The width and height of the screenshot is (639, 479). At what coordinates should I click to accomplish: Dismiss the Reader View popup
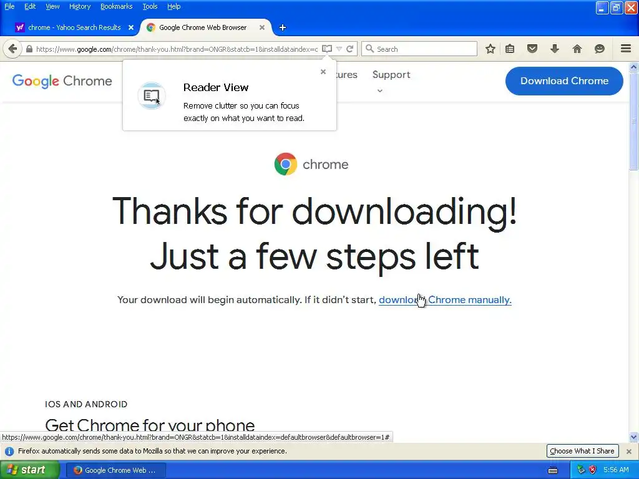pos(323,72)
